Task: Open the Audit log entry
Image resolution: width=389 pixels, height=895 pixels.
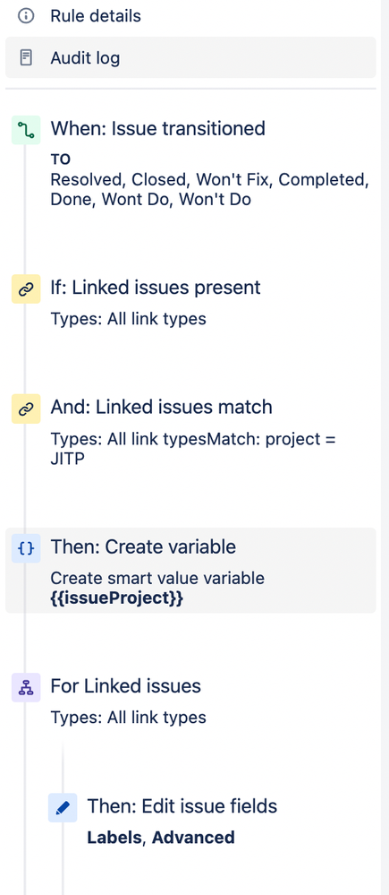Action: click(x=190, y=57)
